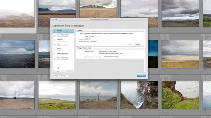Click the Reload Plug-in button
211x118 pixels.
click(x=89, y=51)
